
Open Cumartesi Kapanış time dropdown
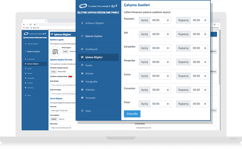click(199, 90)
